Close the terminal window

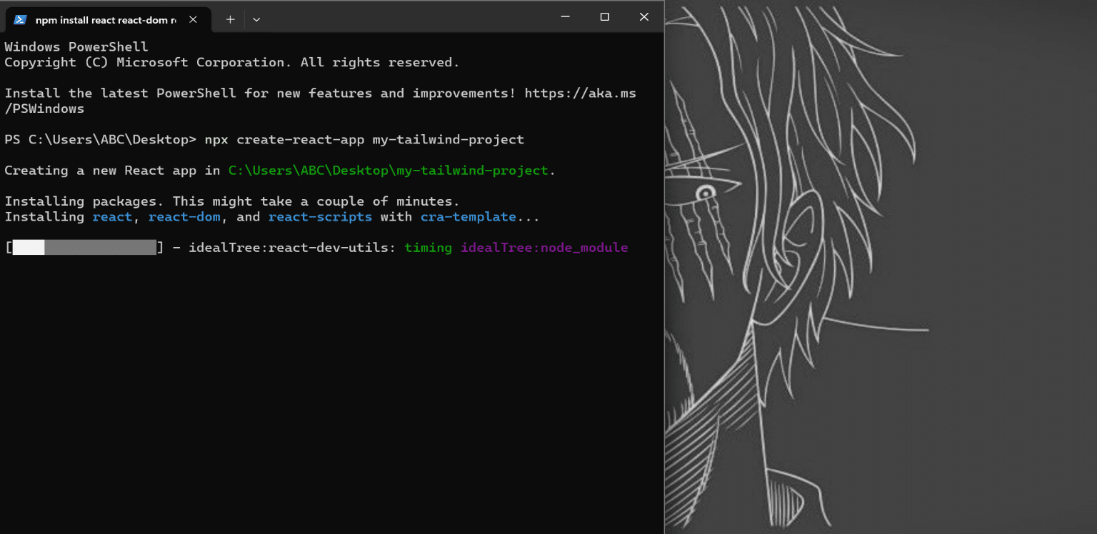click(644, 16)
